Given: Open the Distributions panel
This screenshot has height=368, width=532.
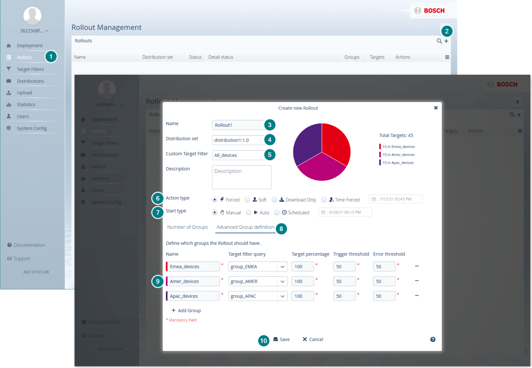Looking at the screenshot, I should point(30,81).
